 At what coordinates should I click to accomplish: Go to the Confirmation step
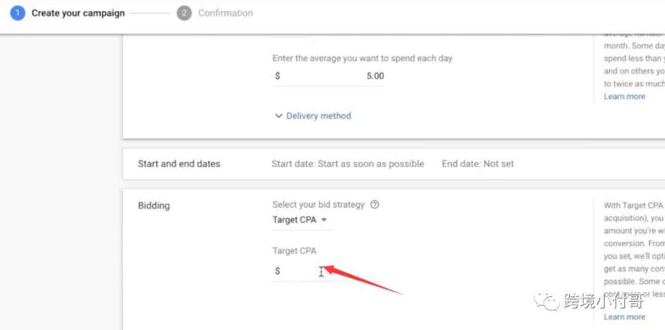click(225, 13)
